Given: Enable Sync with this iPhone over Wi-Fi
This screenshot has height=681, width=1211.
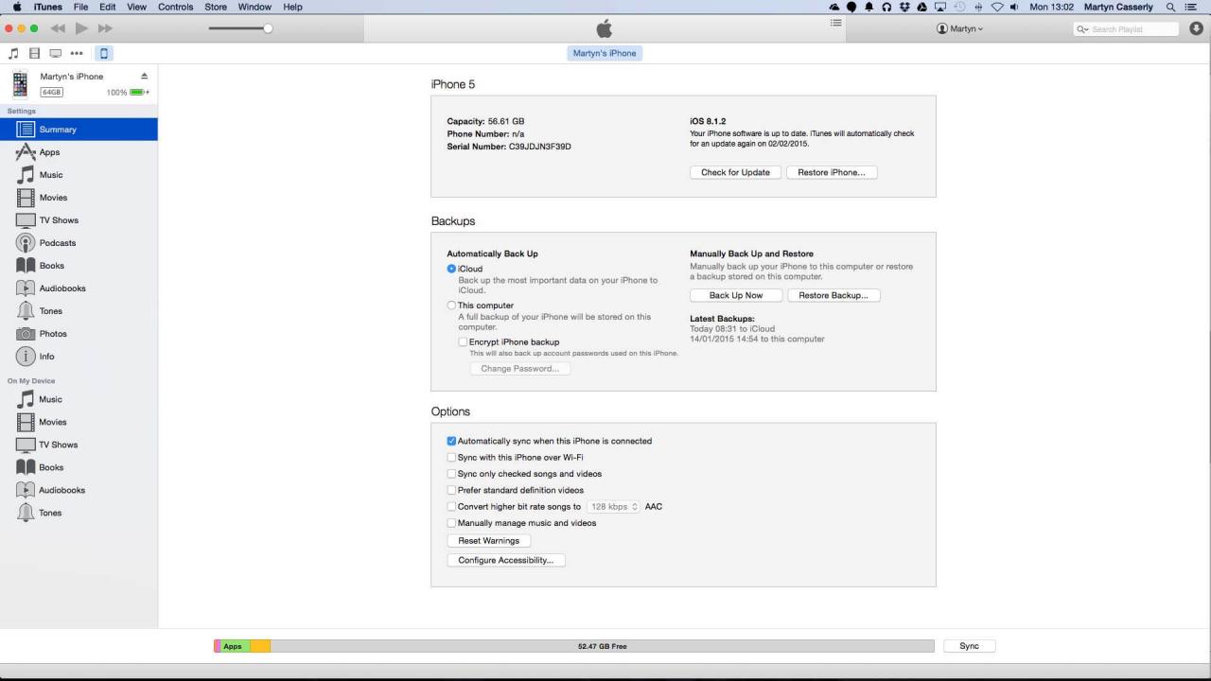Looking at the screenshot, I should 452,458.
